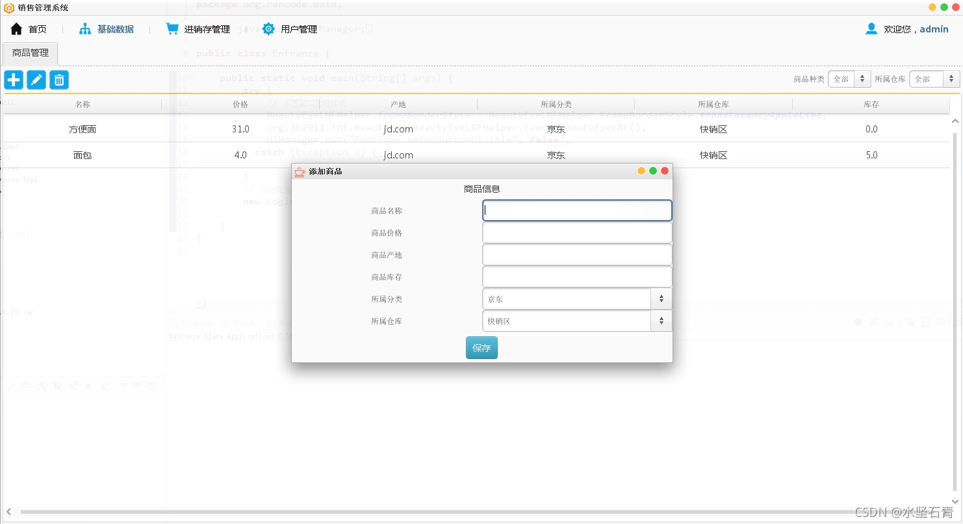Click the price cell 31.0

(240, 129)
